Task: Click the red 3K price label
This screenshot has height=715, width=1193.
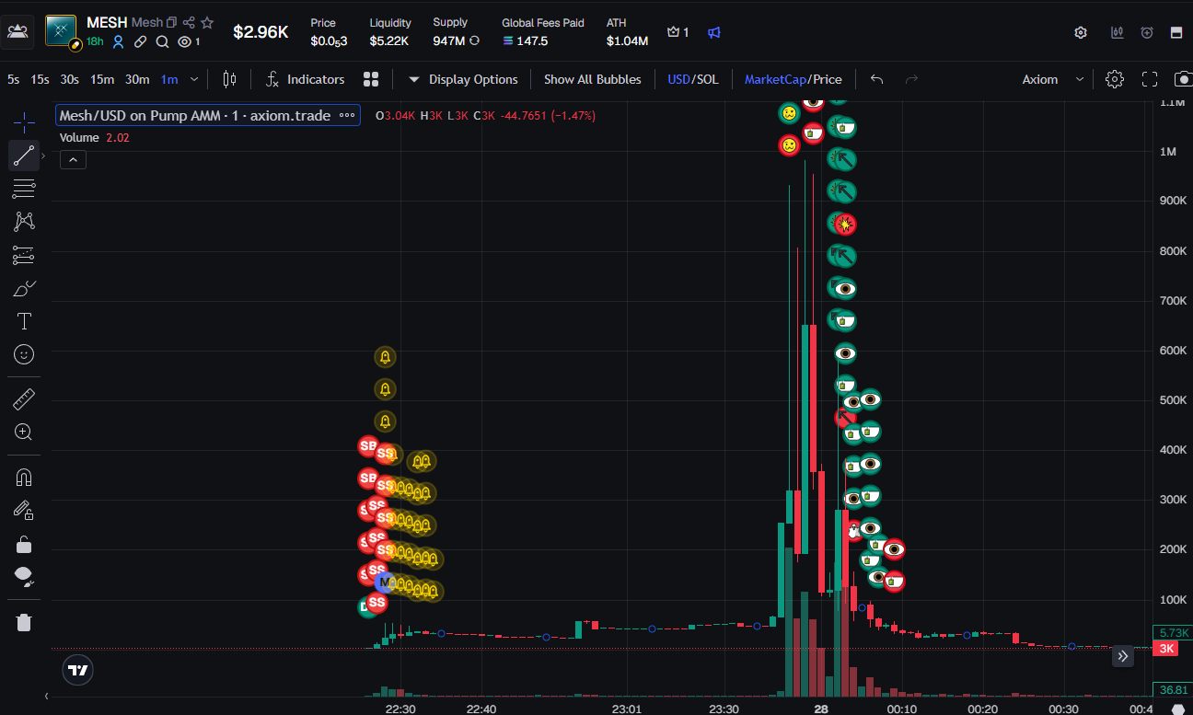Action: tap(1165, 649)
